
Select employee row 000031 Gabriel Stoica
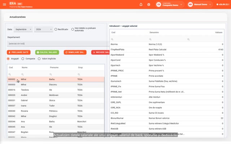coord(56,100)
